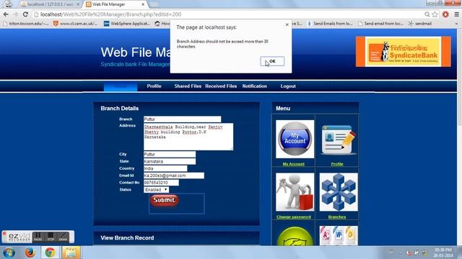Open the Send email from loc... bookmark
Viewport: 462px width, 259px height.
point(380,24)
